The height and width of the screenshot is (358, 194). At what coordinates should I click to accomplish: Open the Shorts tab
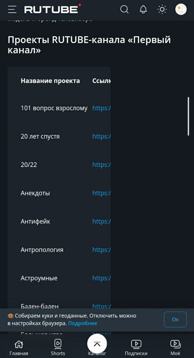pyautogui.click(x=58, y=348)
